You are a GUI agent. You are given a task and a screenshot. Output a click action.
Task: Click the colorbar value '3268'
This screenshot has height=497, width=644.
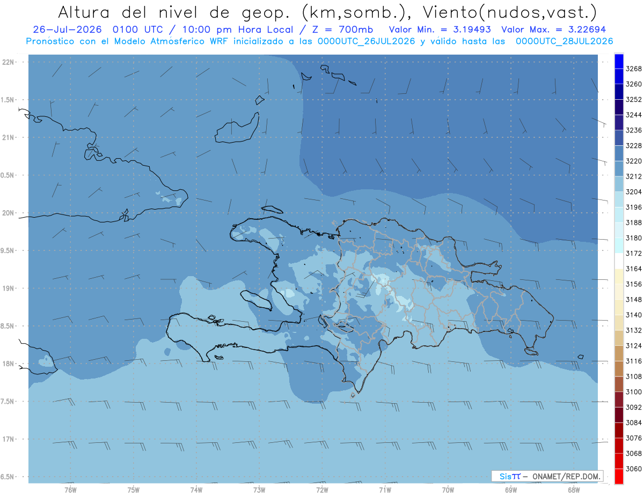(x=633, y=69)
